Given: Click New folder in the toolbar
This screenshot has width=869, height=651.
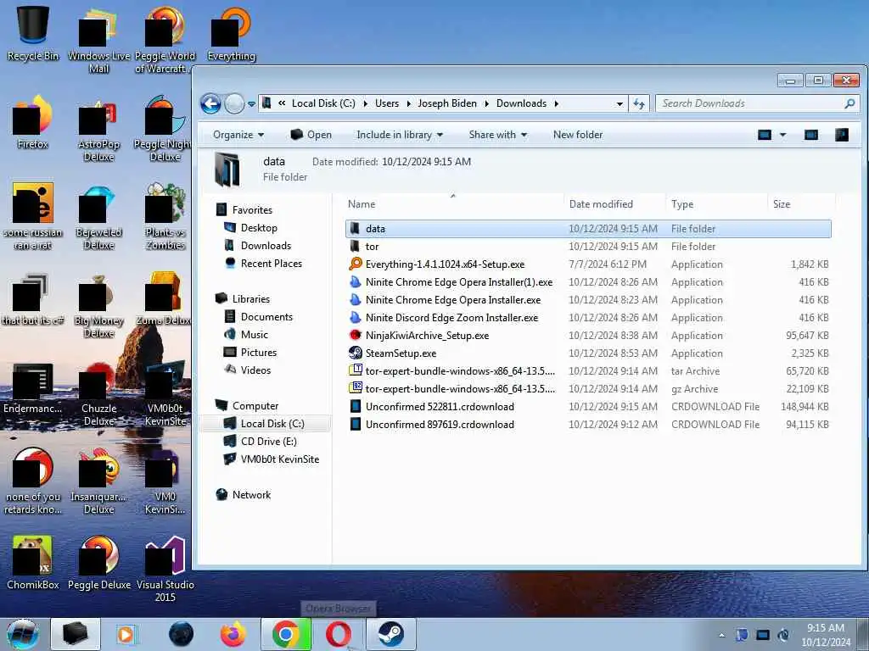Looking at the screenshot, I should tap(577, 135).
